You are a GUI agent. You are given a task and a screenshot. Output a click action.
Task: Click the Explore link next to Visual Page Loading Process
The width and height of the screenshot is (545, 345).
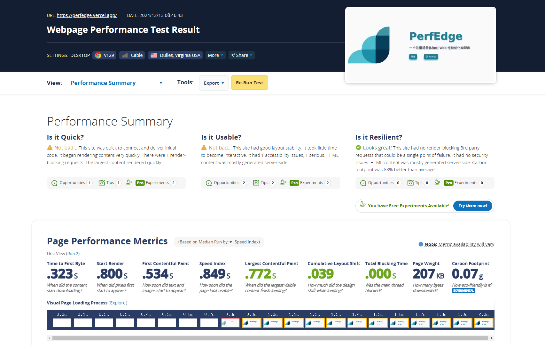pos(118,303)
